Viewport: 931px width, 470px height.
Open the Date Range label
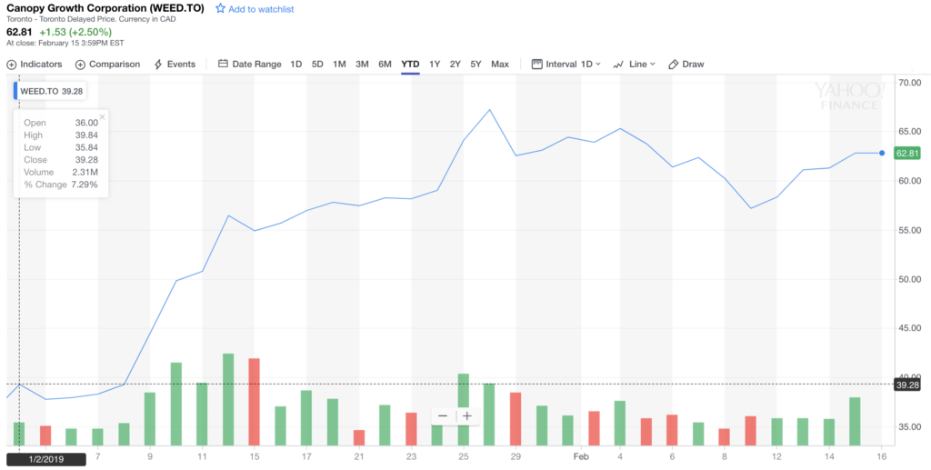tap(256, 64)
